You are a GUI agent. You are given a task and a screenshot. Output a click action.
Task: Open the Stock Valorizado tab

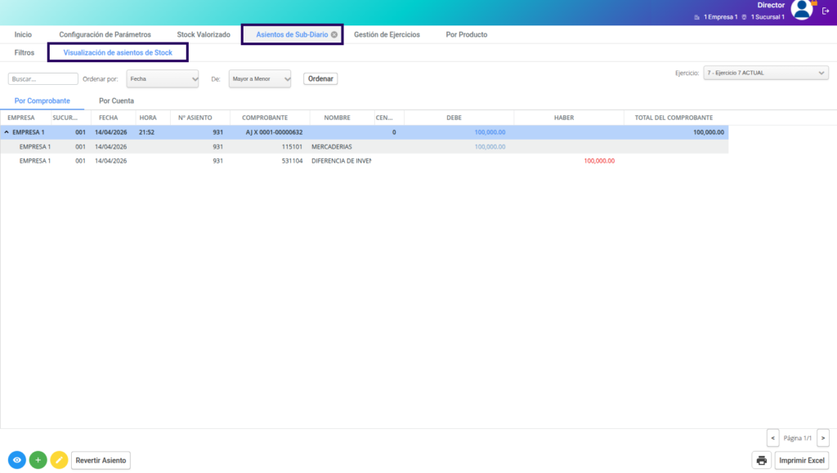point(204,35)
